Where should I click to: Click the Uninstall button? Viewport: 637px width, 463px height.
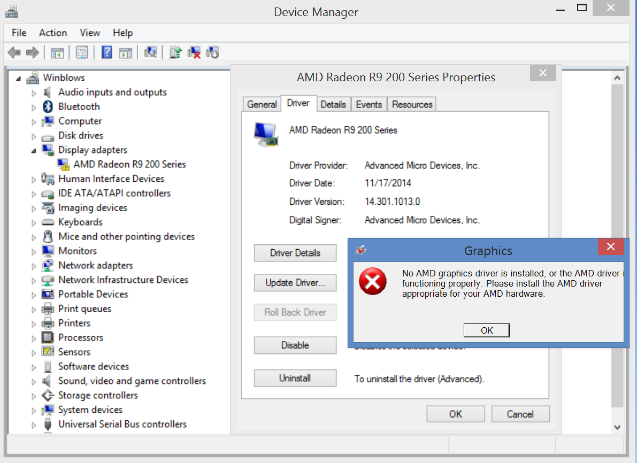pos(295,378)
